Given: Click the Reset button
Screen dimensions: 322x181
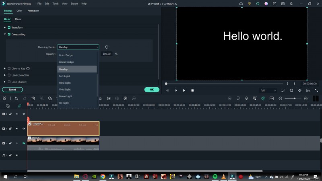Looking at the screenshot, I should click(x=12, y=90).
